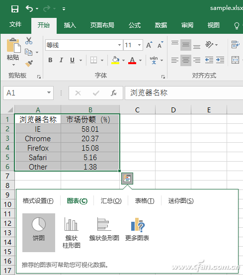Screen dimensions: 243x275
Task: Switch to the 开始 ribbon tab
Action: [44, 25]
